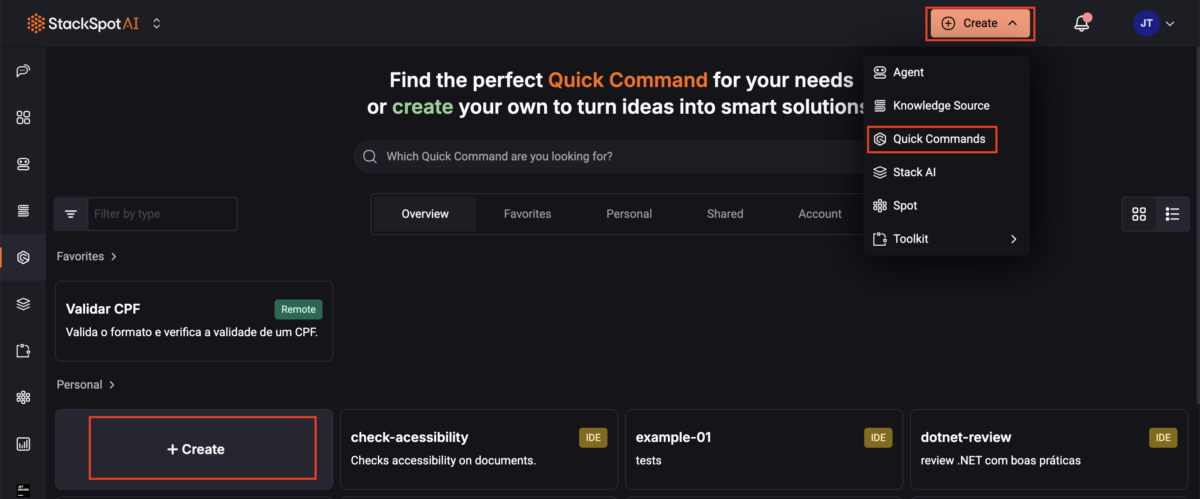Expand the JT user account menu
The image size is (1200, 499).
pos(1154,23)
